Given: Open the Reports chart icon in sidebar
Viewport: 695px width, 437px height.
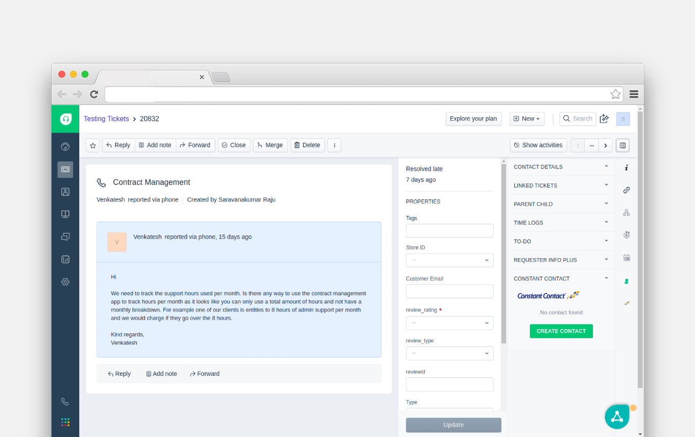Looking at the screenshot, I should [x=65, y=260].
